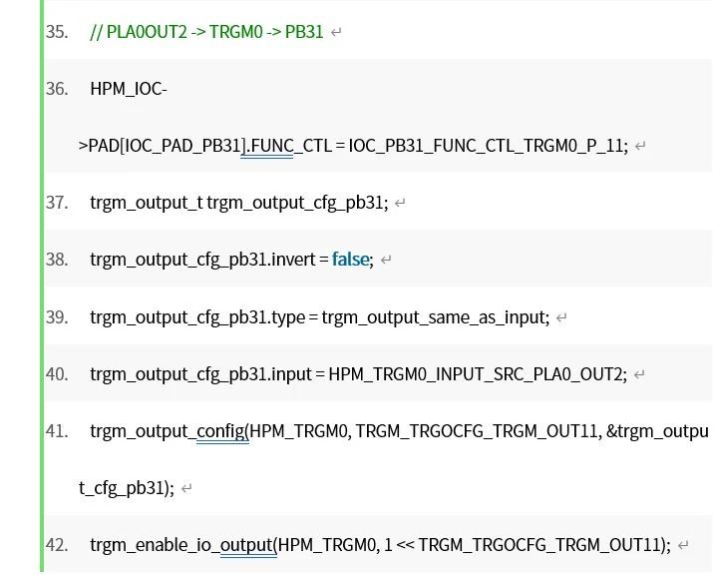Image resolution: width=714 pixels, height=575 pixels.
Task: Click the blue false keyword
Action: (350, 260)
